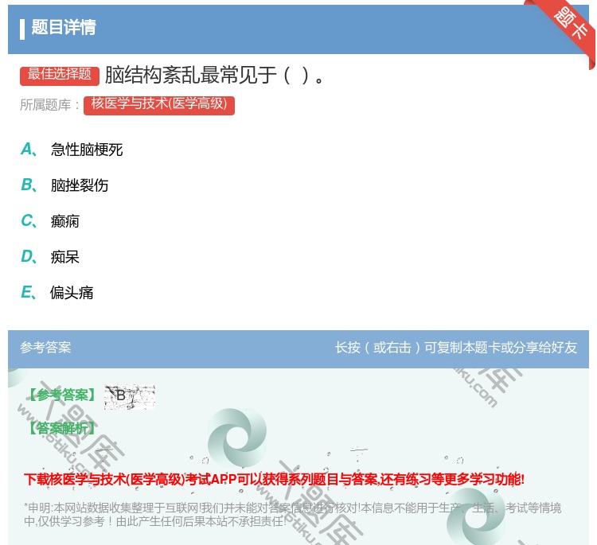This screenshot has width=597, height=545.
Task: Choose option C 癫痫
Action: (50, 220)
